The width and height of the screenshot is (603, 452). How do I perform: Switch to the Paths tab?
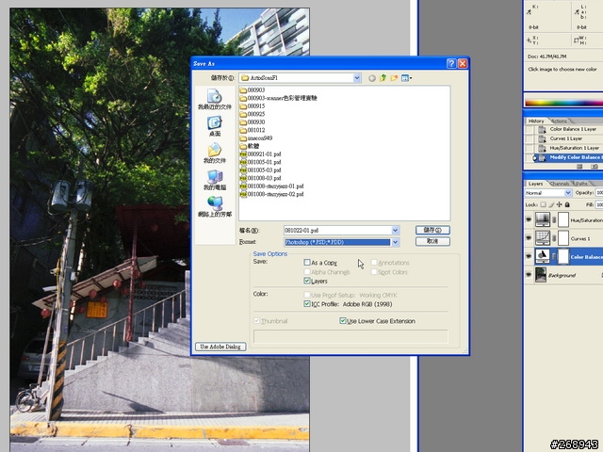(x=581, y=184)
